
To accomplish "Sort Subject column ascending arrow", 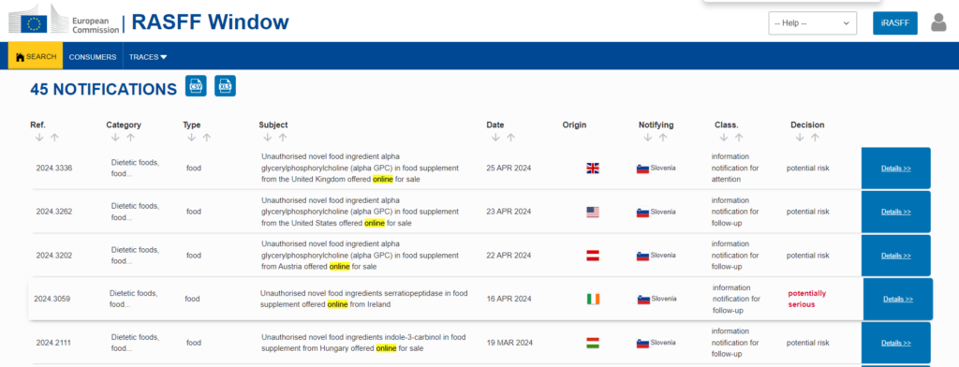I will click(283, 138).
